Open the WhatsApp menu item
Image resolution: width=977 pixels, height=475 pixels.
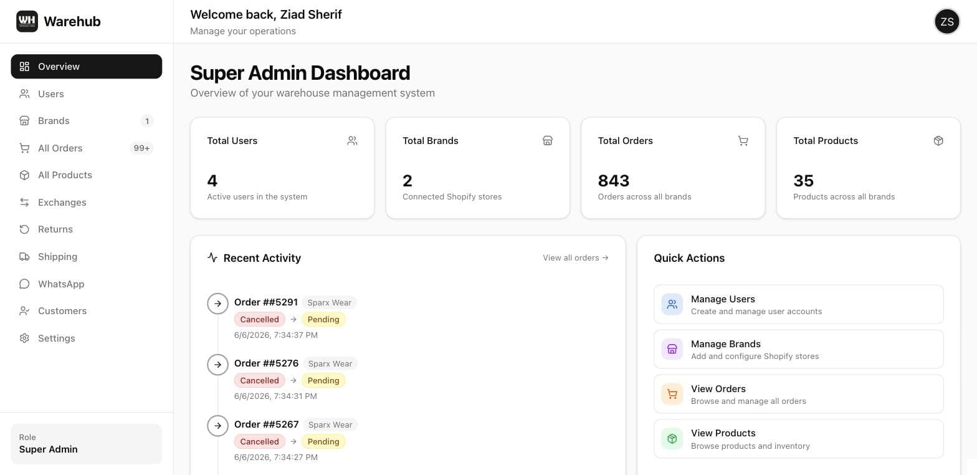coord(87,284)
